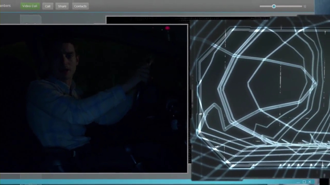
Task: Minimize the window using bottom bar underscore icon
Action: click(x=298, y=182)
